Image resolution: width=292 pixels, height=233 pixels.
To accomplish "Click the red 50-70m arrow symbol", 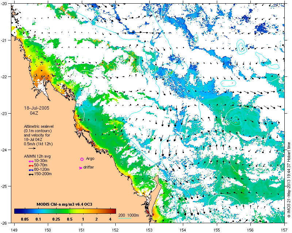I will [31, 166].
